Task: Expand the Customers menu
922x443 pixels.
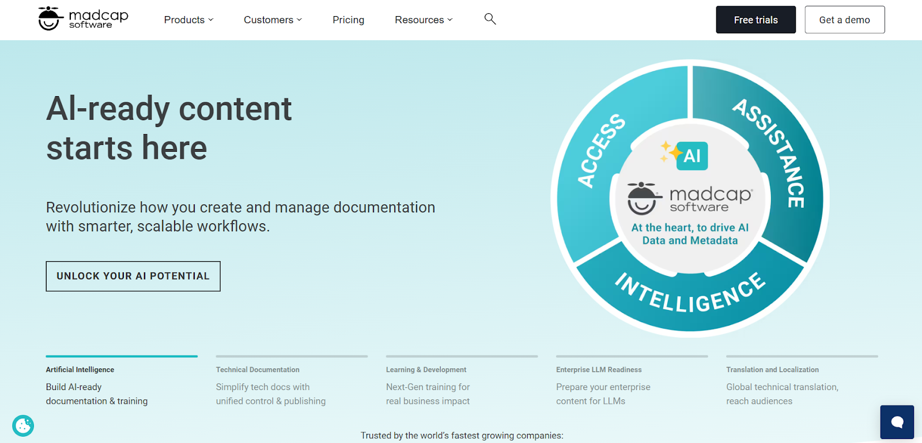Action: 273,20
